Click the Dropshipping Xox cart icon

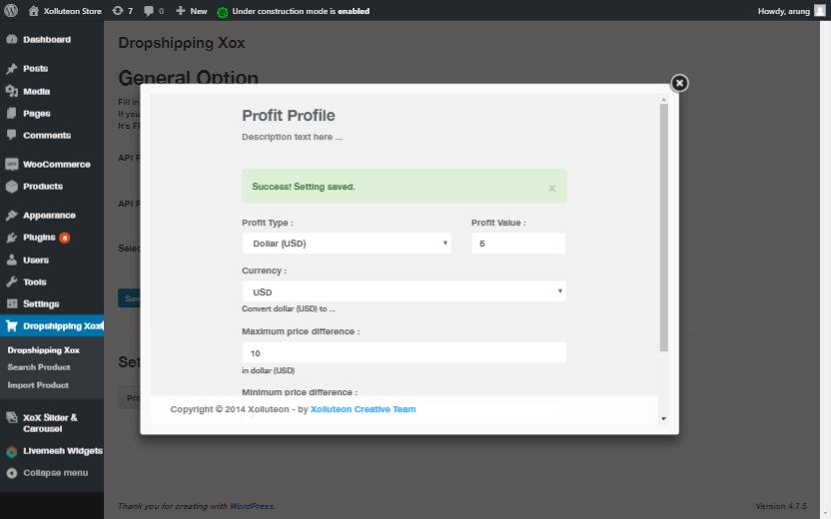click(12, 325)
